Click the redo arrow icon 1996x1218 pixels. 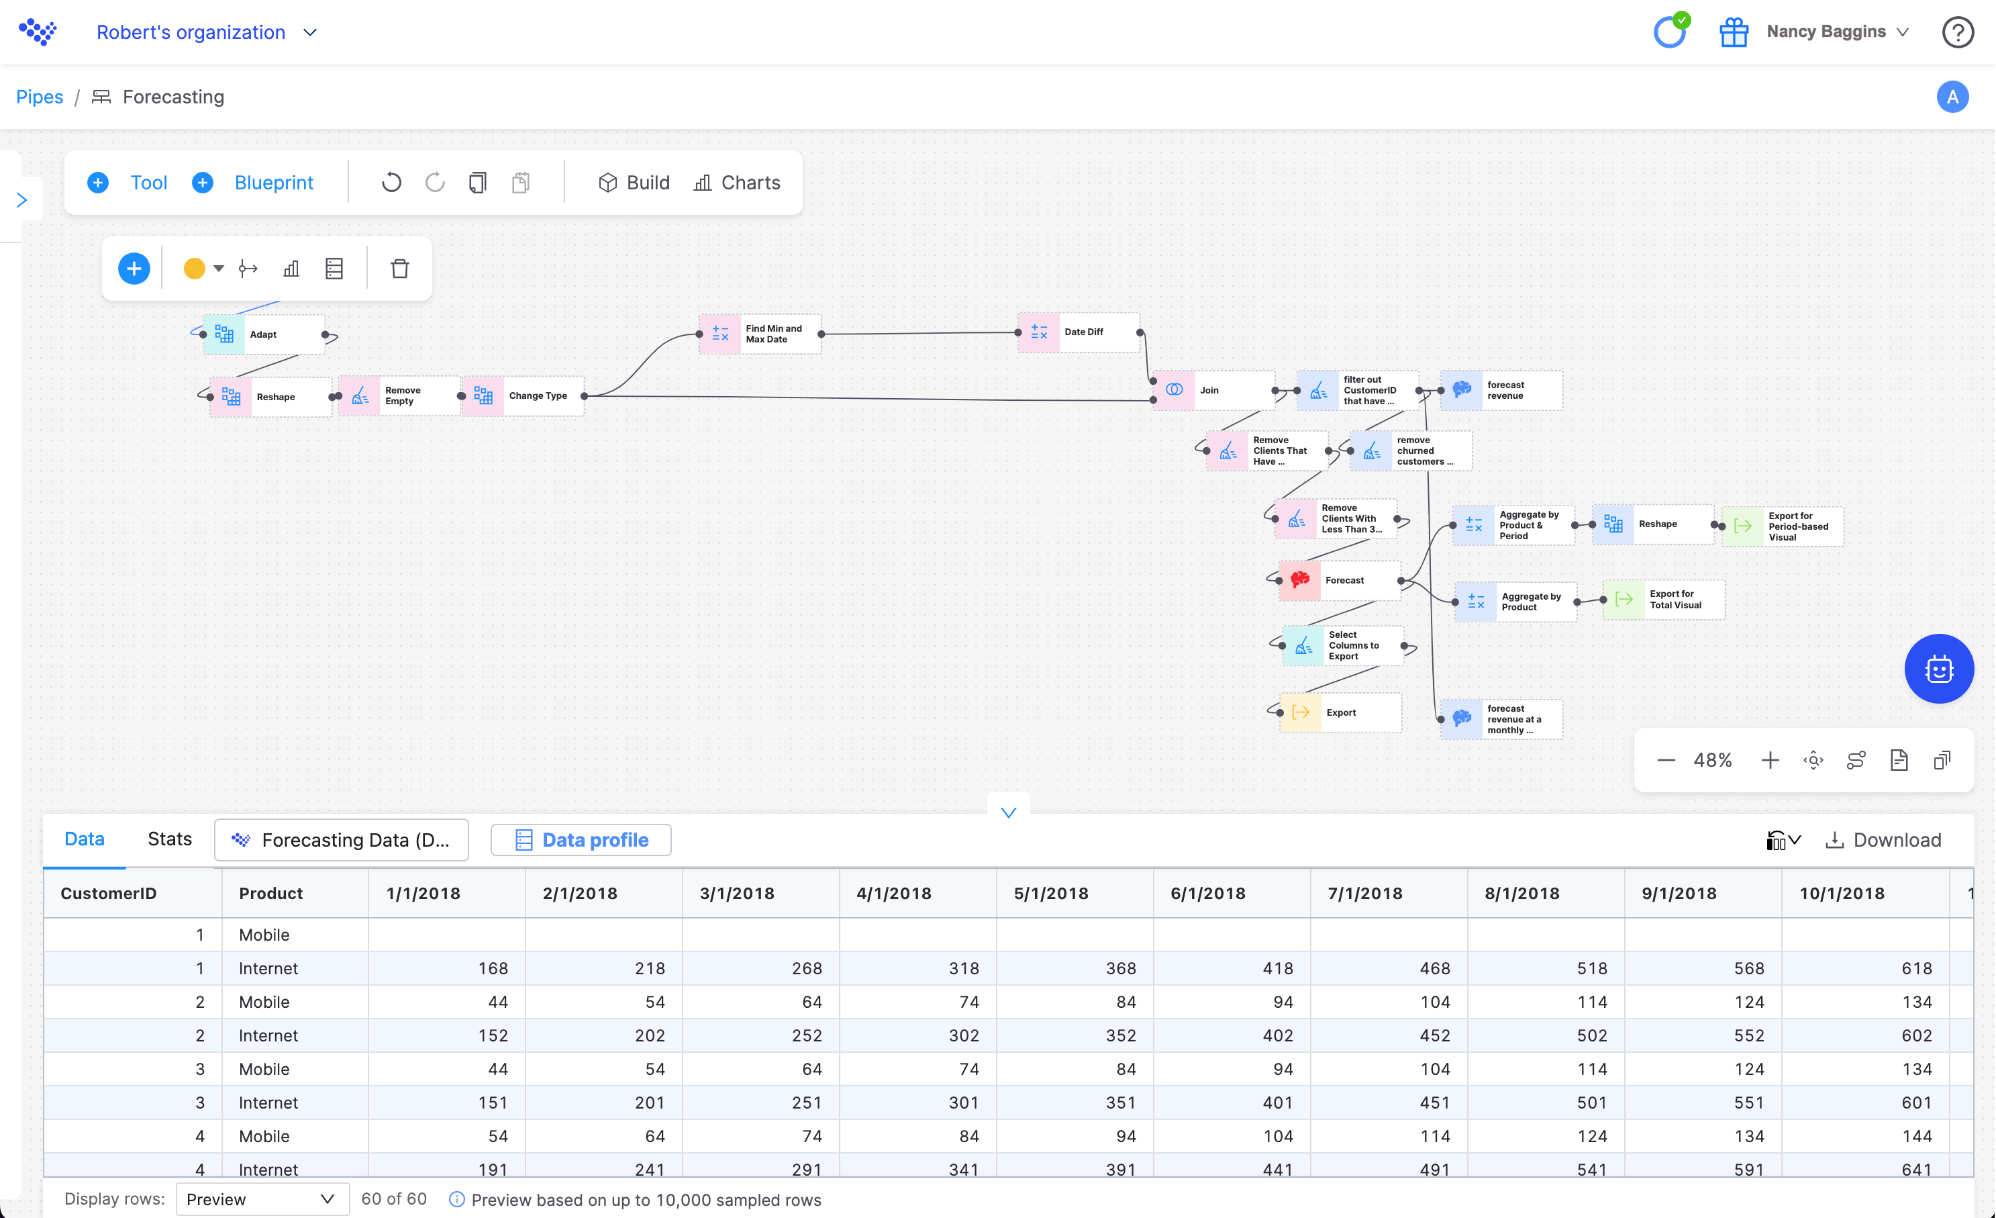[x=435, y=183]
